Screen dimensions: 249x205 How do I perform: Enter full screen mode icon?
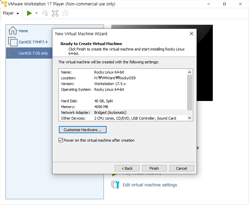55,13
